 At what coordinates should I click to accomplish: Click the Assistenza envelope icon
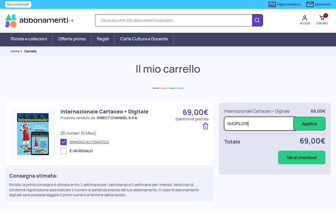(310, 4)
